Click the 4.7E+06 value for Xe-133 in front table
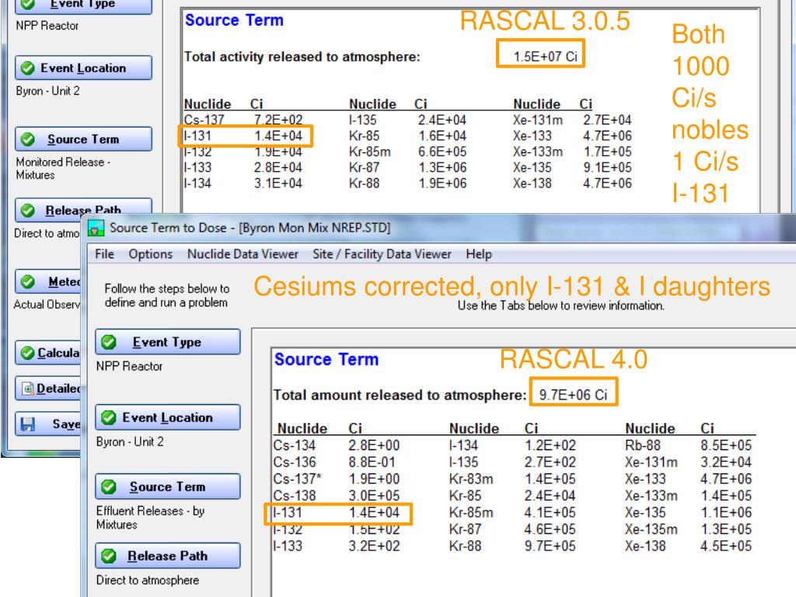The width and height of the screenshot is (796, 597). click(x=726, y=479)
